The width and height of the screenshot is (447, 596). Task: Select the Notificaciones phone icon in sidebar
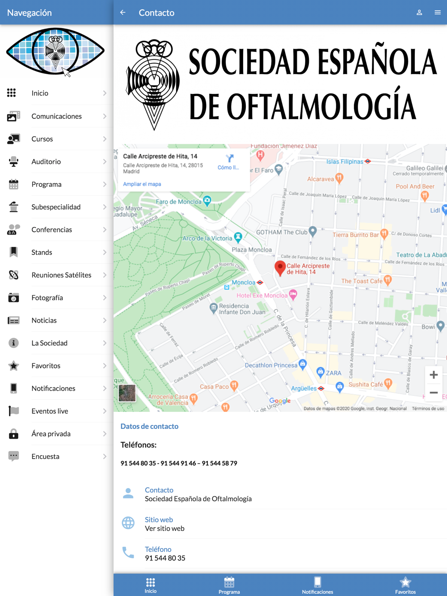13,388
